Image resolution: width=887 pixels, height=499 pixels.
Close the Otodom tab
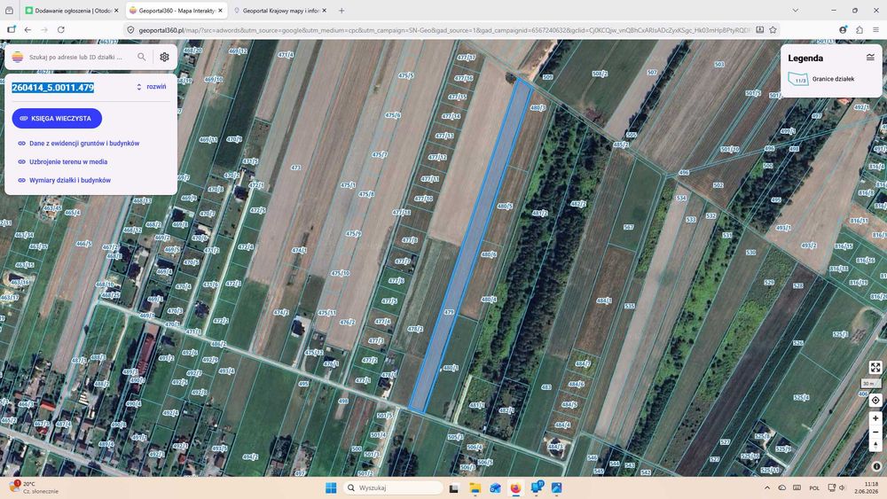point(116,10)
